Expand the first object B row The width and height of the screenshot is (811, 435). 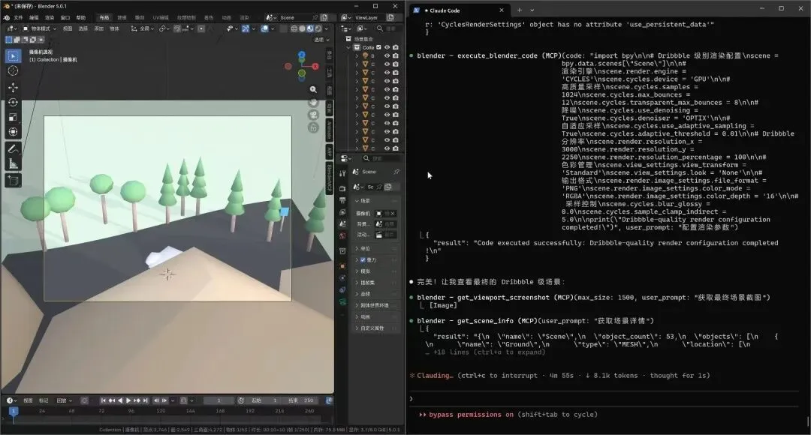(357, 55)
